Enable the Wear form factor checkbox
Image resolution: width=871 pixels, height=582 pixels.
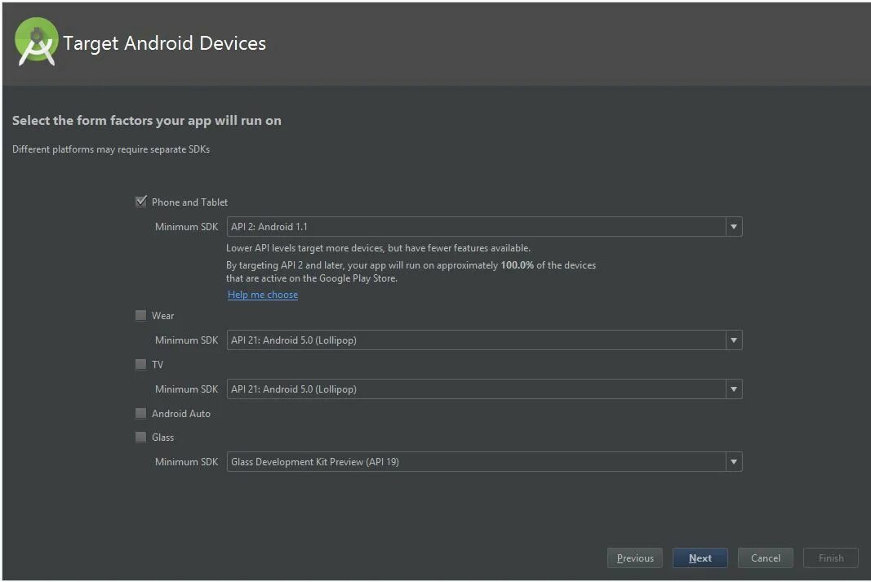[x=141, y=315]
